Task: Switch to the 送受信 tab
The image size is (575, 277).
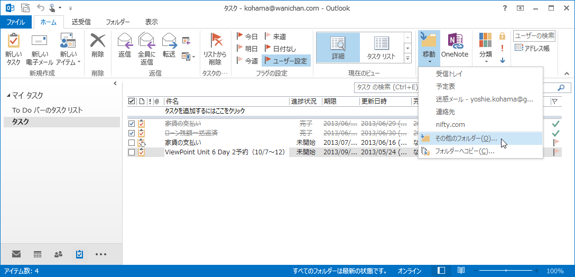Action: coord(81,22)
